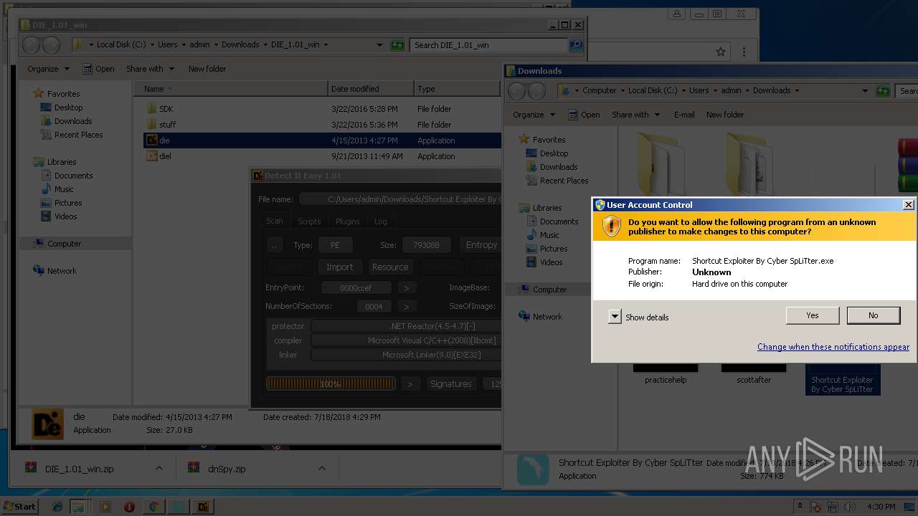Open the Windows Start menu
Screen dimensions: 918x516
pos(19,507)
